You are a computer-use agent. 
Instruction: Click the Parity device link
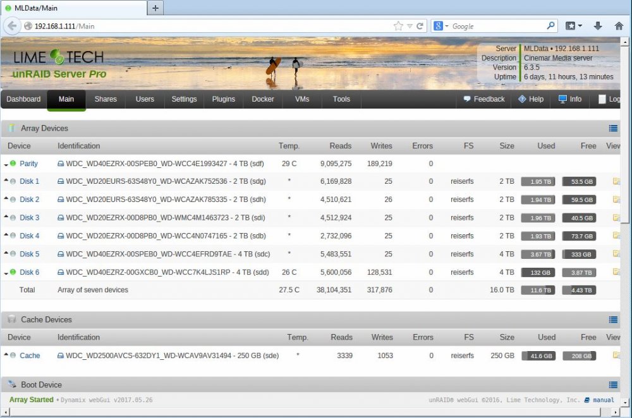pyautogui.click(x=28, y=164)
